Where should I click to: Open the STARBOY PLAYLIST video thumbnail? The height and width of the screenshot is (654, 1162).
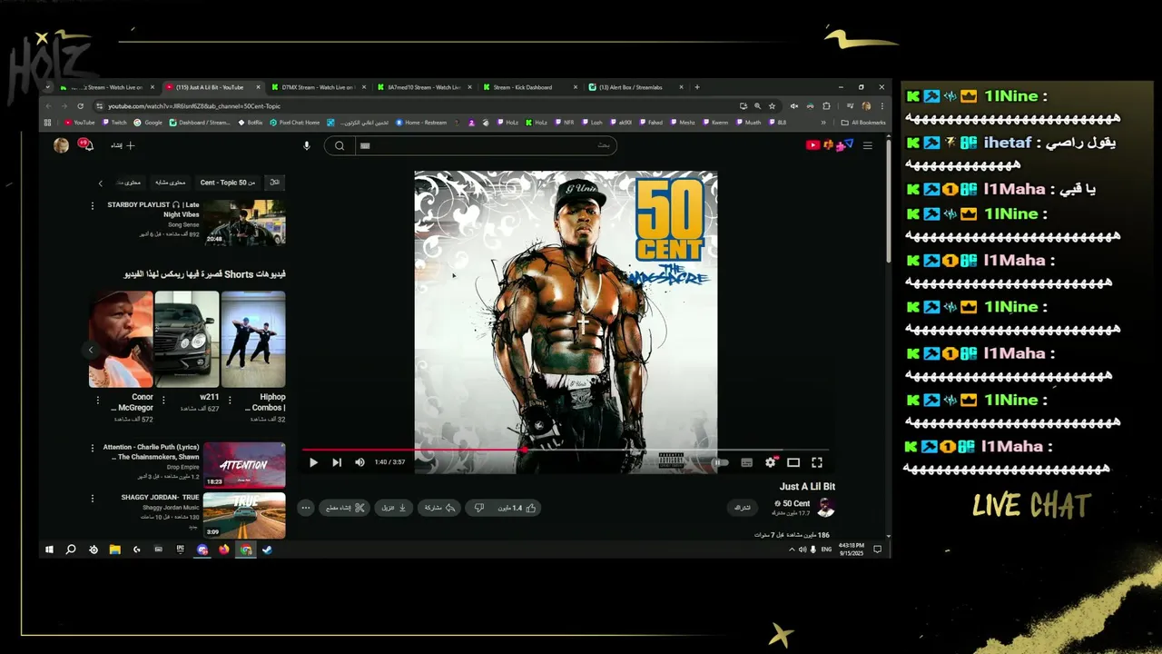click(244, 223)
